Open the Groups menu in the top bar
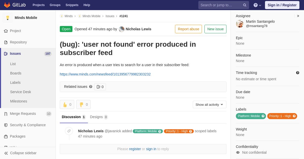The width and height of the screenshot is (304, 159). [55, 5]
